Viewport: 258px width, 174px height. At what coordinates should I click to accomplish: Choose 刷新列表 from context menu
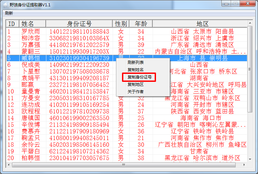[x=135, y=62]
